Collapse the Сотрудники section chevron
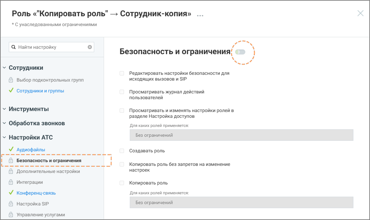370x220 pixels. coord(4,68)
